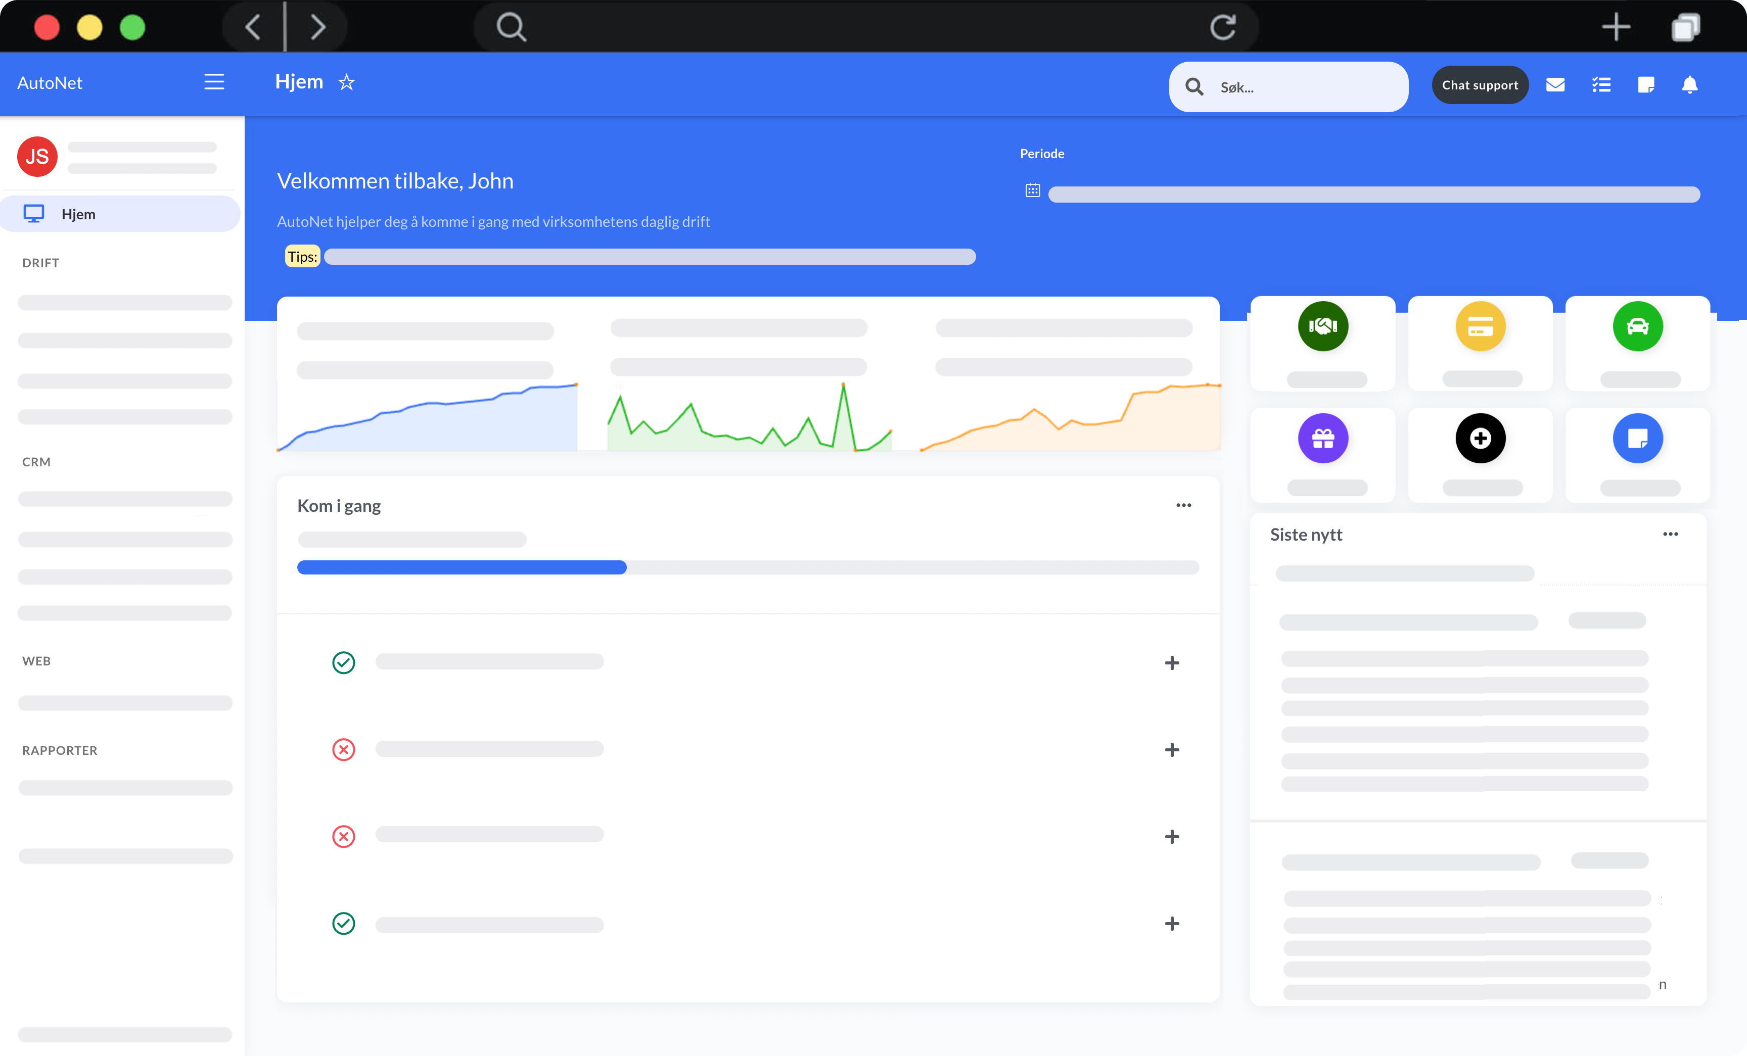Image resolution: width=1747 pixels, height=1056 pixels.
Task: Toggle sidebar with the hamburger menu icon
Action: 214,82
